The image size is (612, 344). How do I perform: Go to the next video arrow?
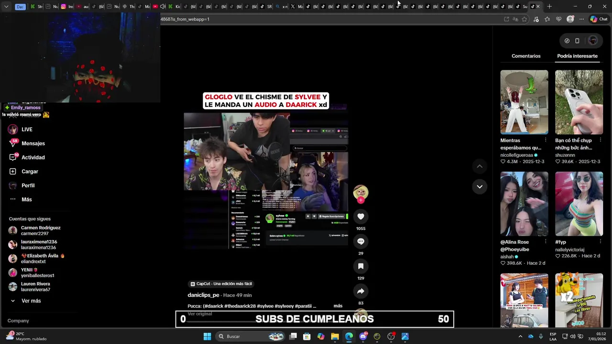click(480, 186)
